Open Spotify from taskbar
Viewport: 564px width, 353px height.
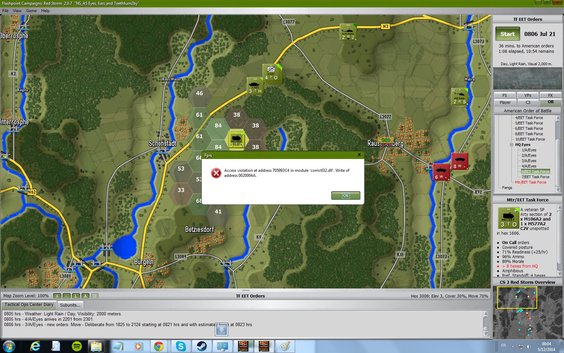tap(77, 346)
